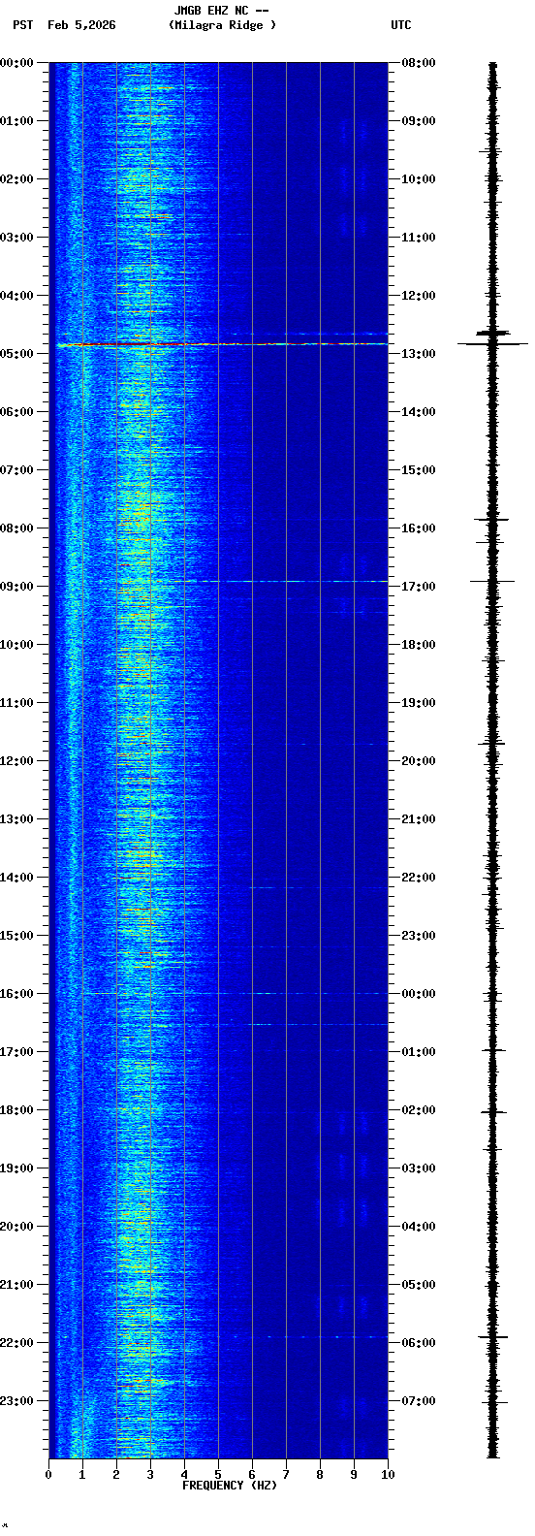The height and width of the screenshot is (1536, 535).
Task: Click the UTC axis label 13:00
Action: [x=419, y=354]
